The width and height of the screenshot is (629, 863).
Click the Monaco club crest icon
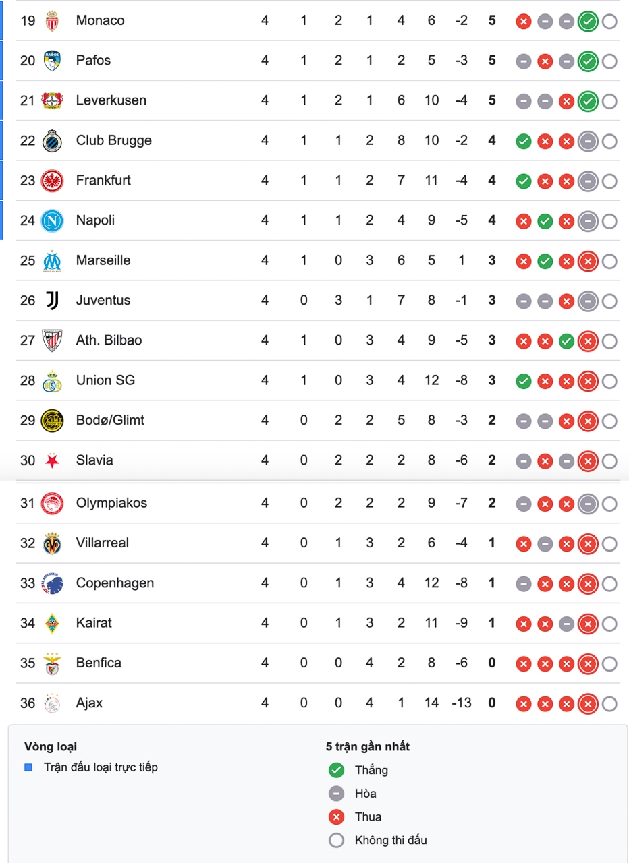click(52, 21)
